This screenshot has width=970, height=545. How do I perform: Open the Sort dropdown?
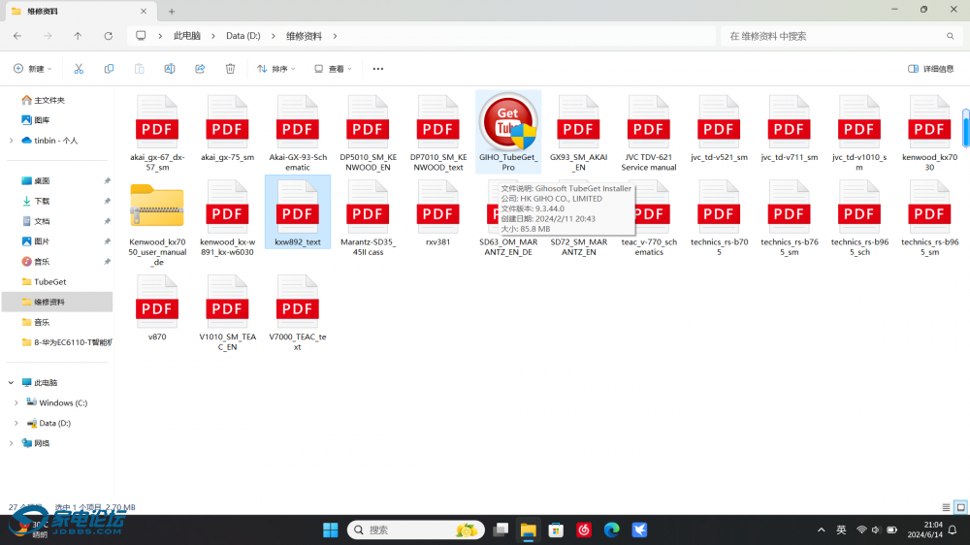(275, 69)
